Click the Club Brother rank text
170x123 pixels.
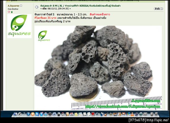pos(13,9)
